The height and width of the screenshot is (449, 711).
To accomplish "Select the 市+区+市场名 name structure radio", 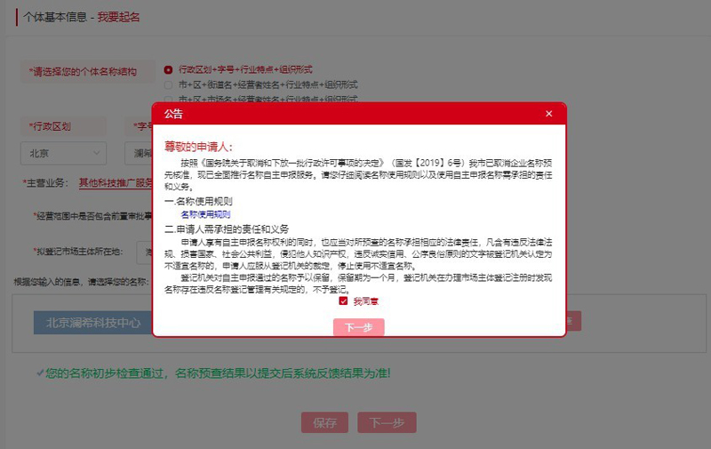I will 168,99.
